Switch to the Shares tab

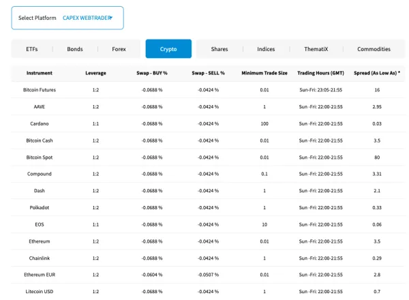point(219,49)
